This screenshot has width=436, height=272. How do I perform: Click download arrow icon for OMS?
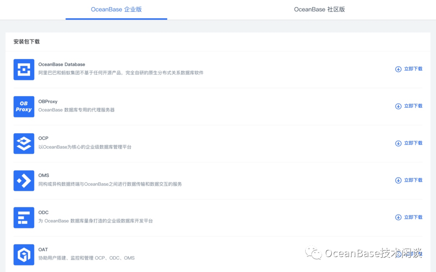tap(398, 180)
